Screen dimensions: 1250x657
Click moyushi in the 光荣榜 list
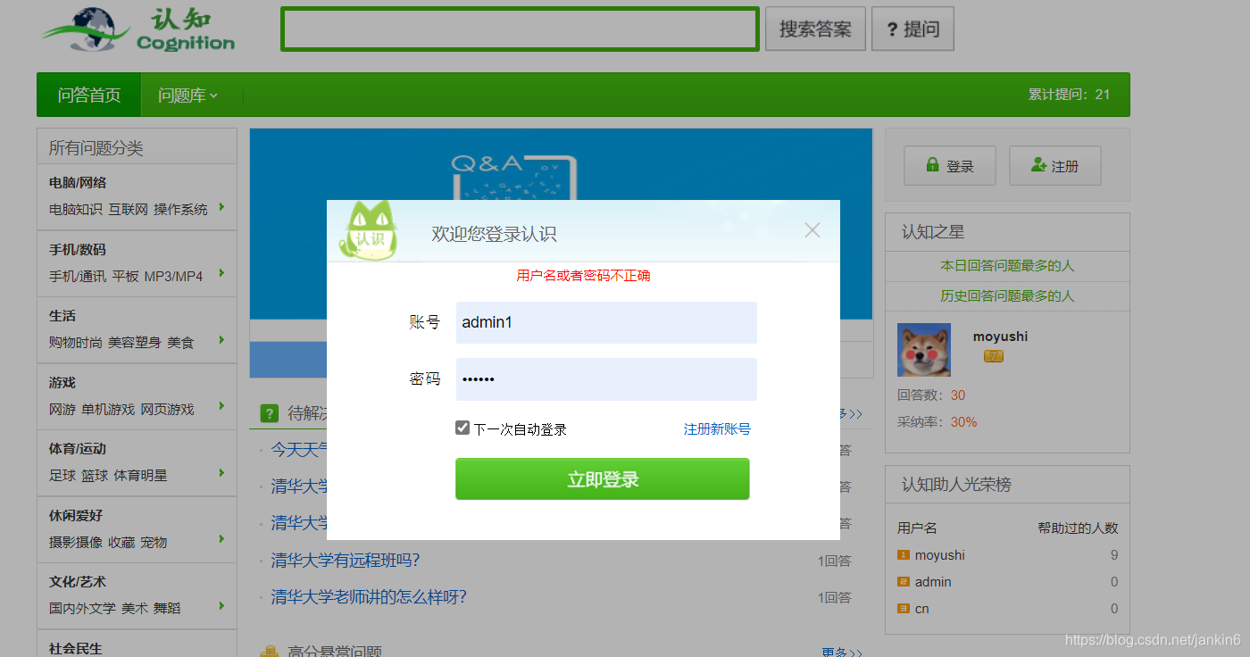tap(940, 555)
